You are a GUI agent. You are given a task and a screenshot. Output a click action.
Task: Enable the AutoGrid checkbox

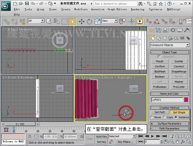pyautogui.click(x=159, y=57)
